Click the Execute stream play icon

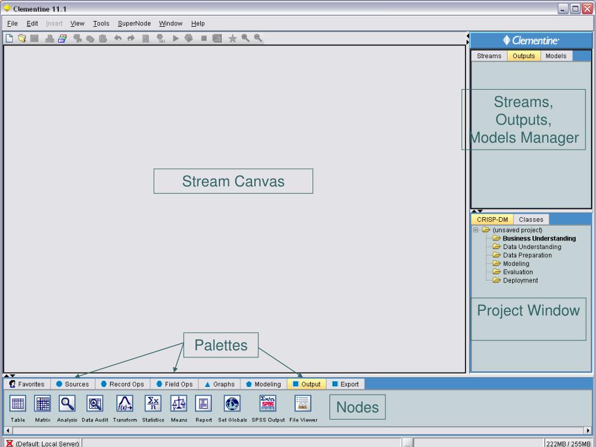[x=176, y=38]
